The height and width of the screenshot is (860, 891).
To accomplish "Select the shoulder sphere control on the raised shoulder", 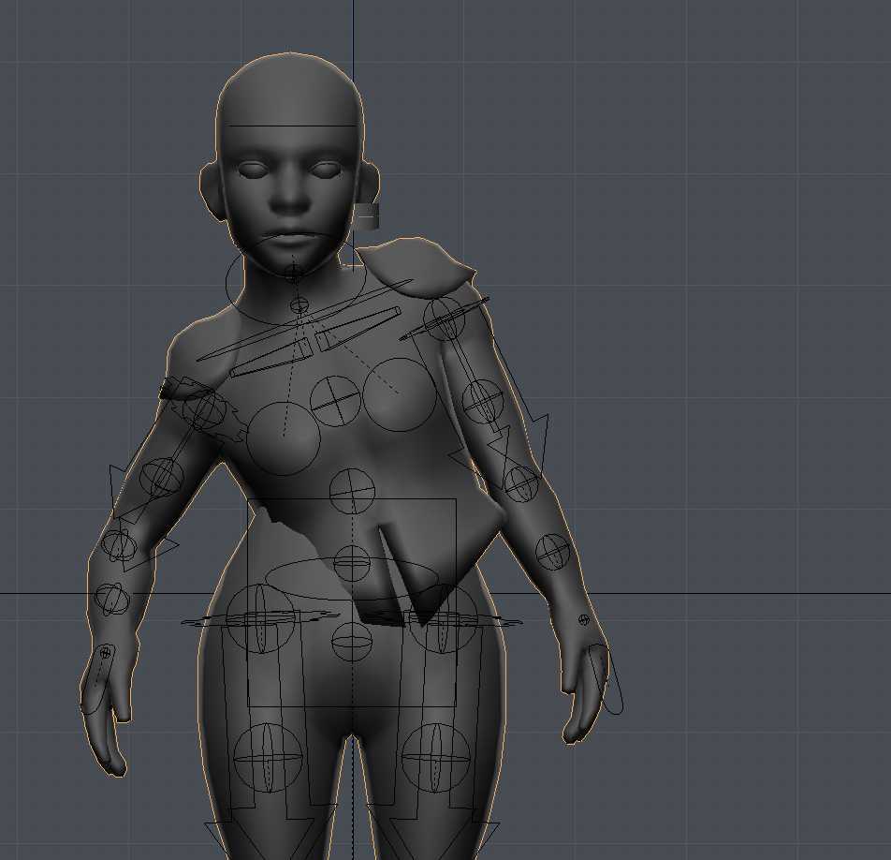I will 445,319.
